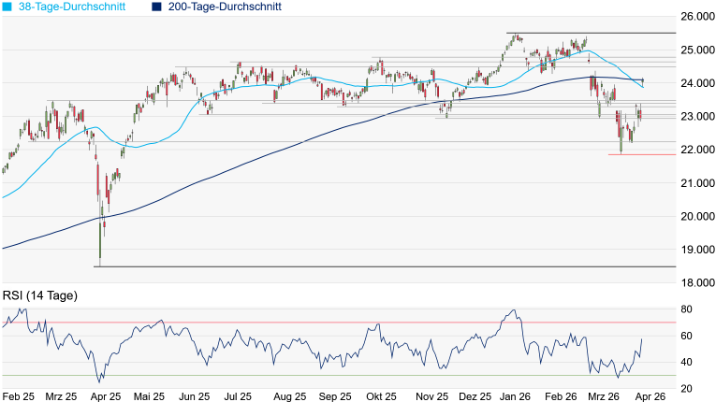Click the Jan 26 date label

coord(510,395)
